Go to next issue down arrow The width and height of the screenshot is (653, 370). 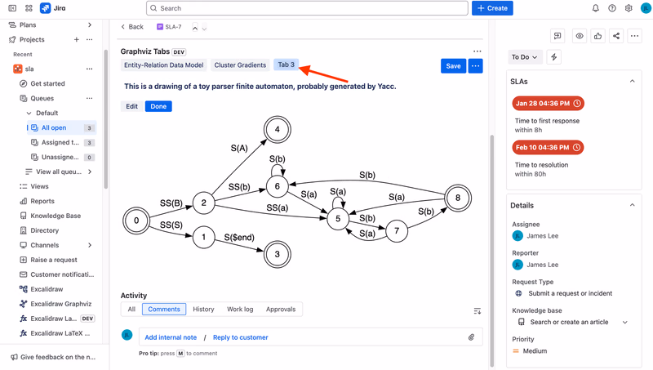(x=204, y=29)
